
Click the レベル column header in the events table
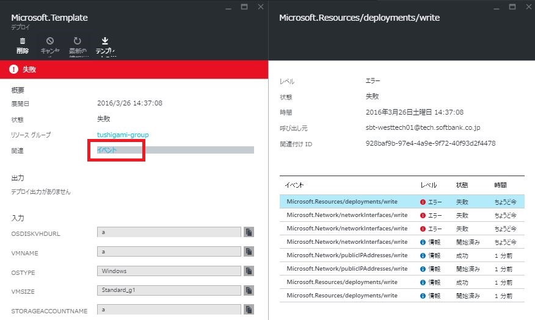click(429, 185)
